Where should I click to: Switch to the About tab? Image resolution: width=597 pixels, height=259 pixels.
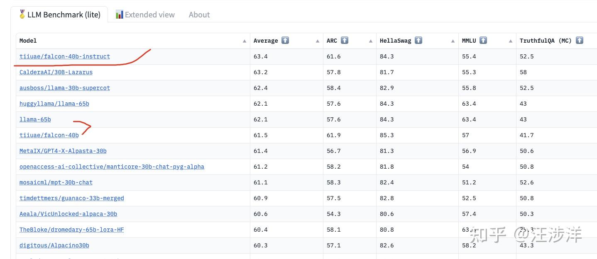[199, 15]
